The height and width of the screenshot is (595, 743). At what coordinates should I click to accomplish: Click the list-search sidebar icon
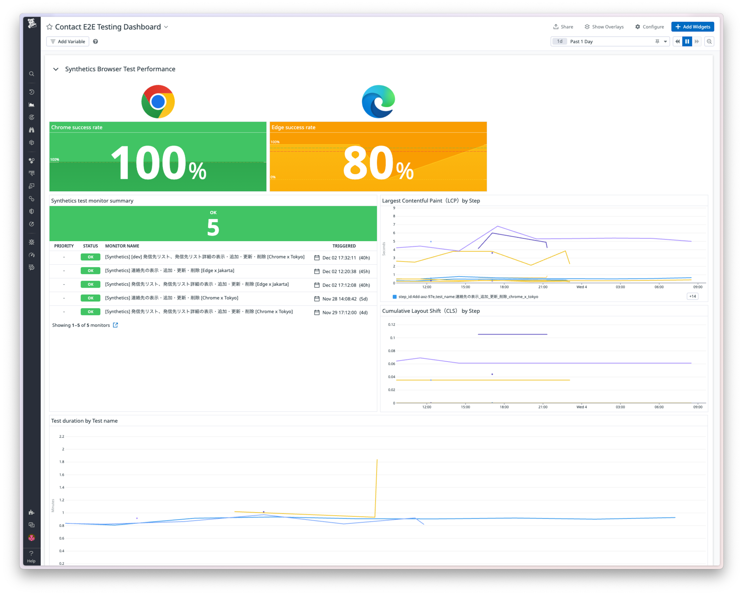coord(32,267)
